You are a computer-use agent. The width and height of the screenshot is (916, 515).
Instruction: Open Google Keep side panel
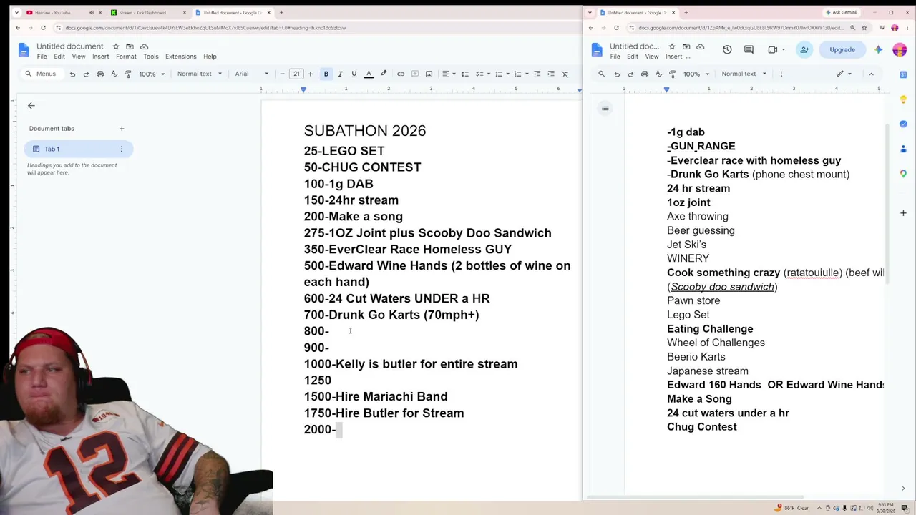click(x=903, y=99)
